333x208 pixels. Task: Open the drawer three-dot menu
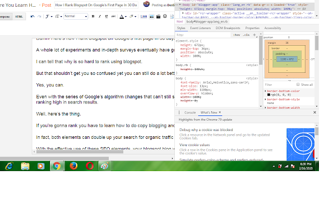[179, 112]
